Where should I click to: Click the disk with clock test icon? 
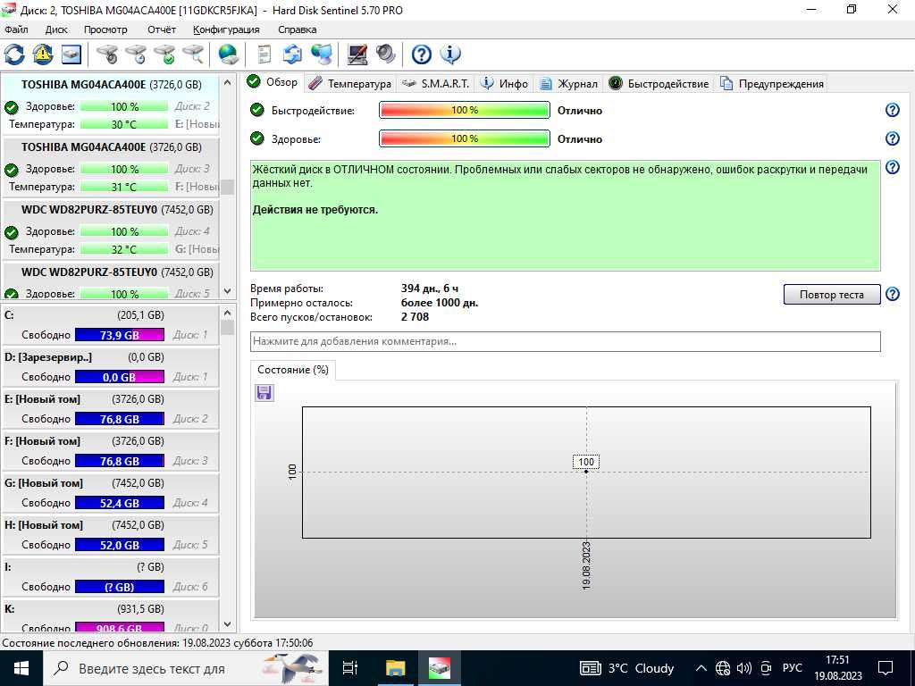coord(136,54)
